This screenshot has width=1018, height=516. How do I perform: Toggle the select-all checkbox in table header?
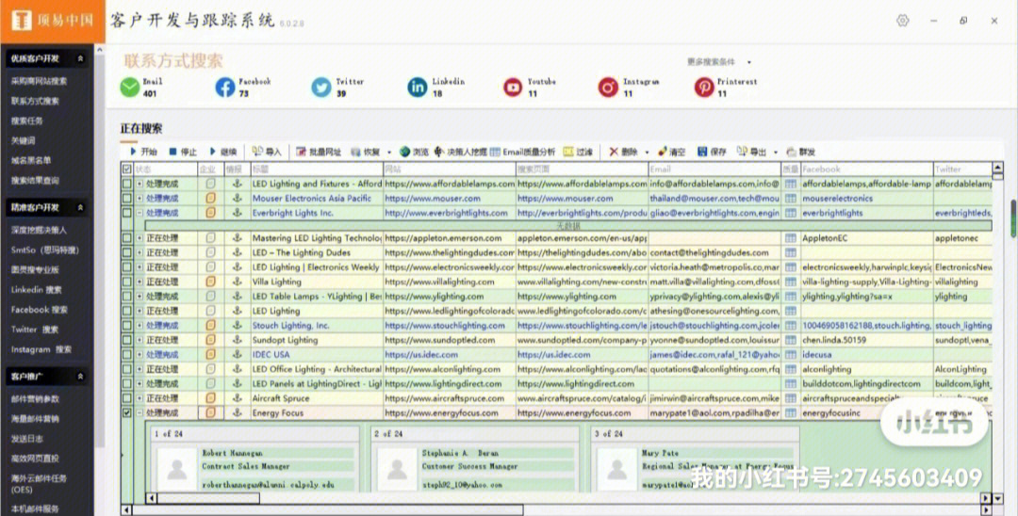coord(127,169)
